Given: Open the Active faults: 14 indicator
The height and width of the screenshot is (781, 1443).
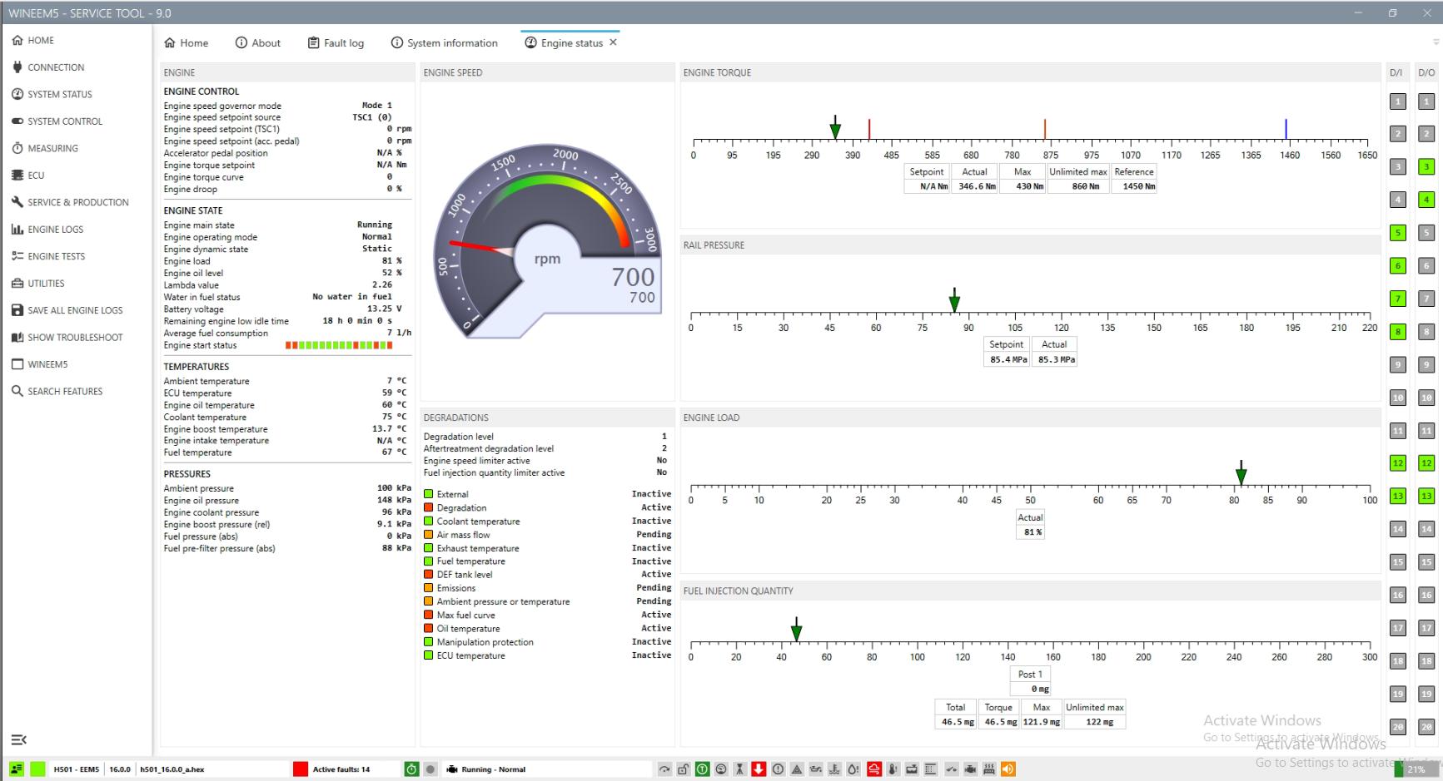Looking at the screenshot, I should click(x=342, y=769).
